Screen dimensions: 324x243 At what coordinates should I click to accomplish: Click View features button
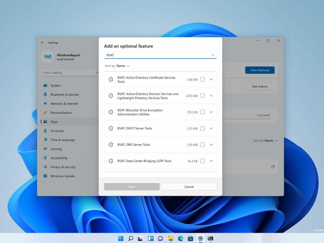260,70
